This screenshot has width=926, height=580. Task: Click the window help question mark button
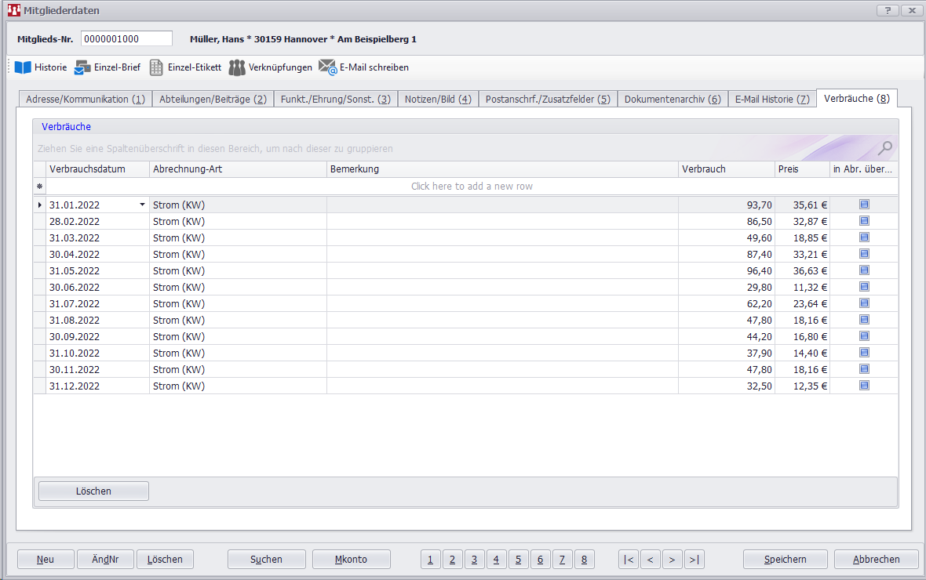click(887, 10)
